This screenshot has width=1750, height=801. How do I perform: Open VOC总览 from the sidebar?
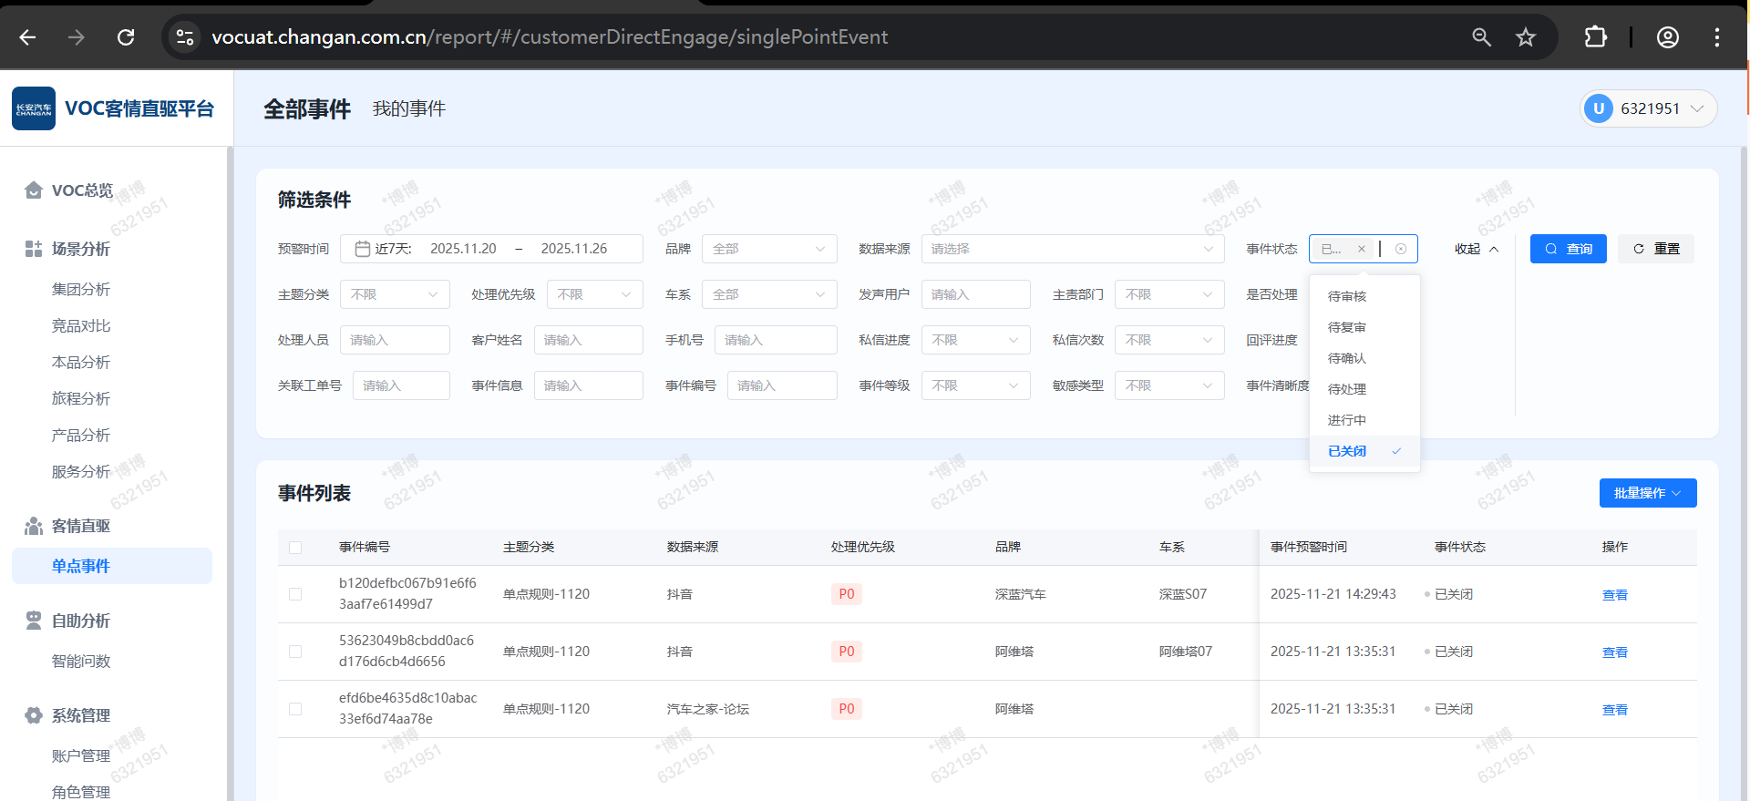pyautogui.click(x=82, y=190)
